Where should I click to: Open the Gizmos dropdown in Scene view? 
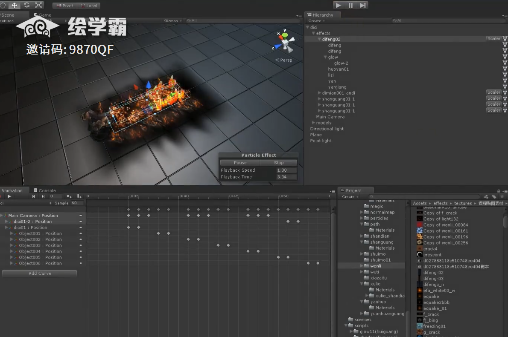(x=173, y=21)
